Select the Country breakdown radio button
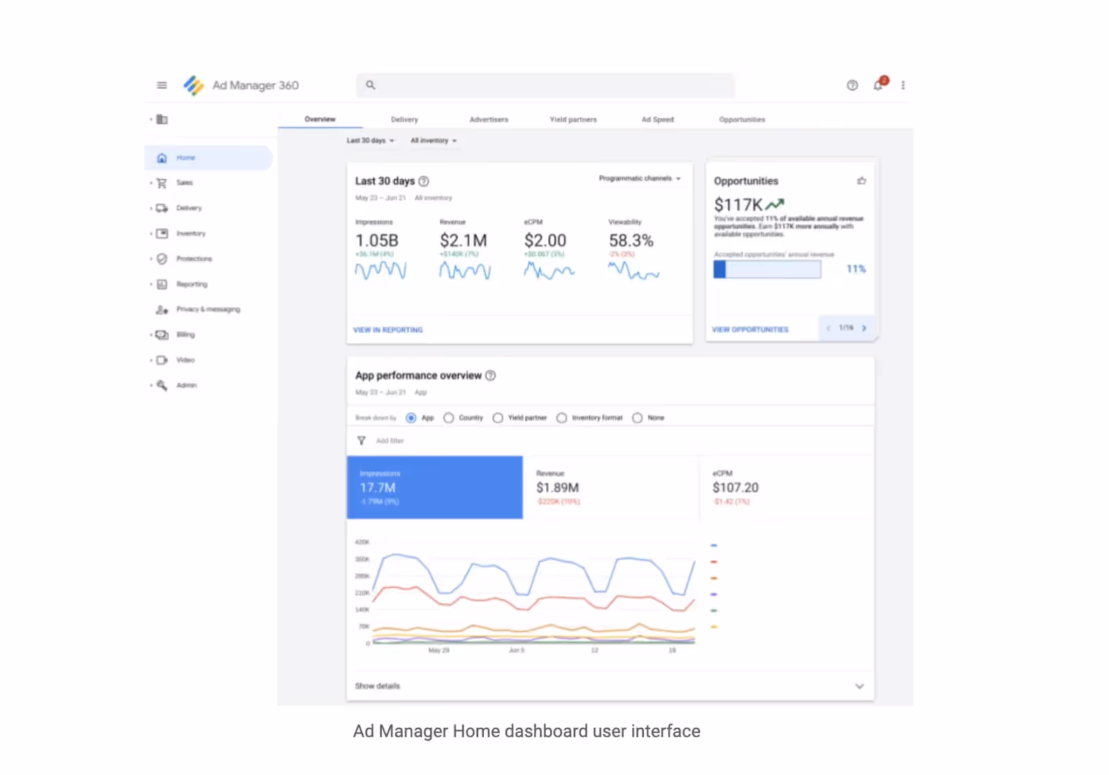 449,417
